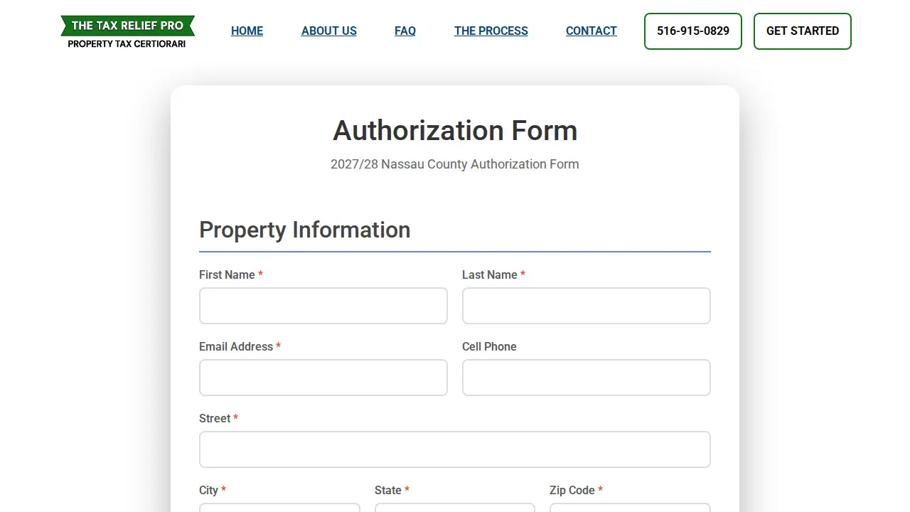
Task: Click the Cell Phone label text
Action: click(489, 346)
